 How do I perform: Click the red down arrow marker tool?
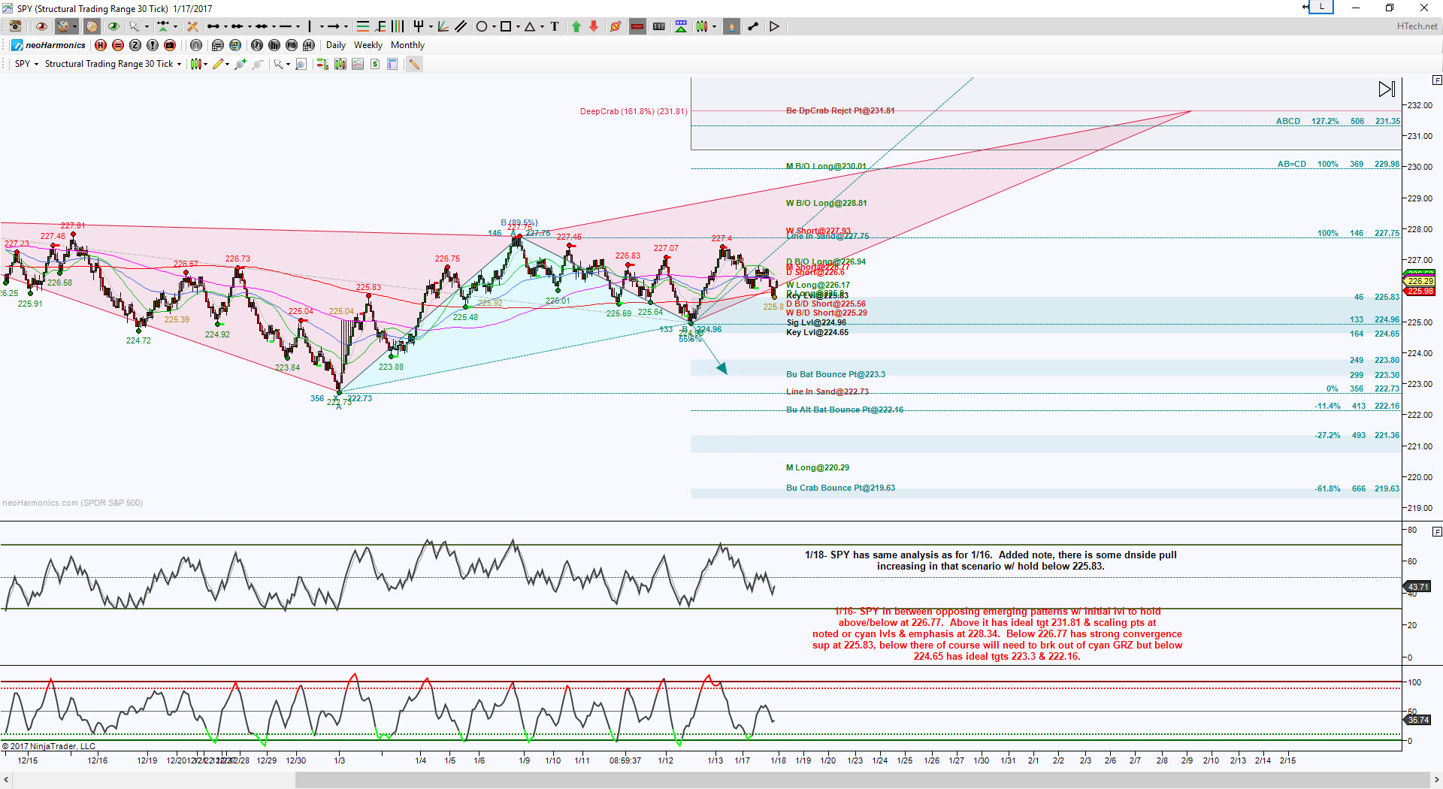pyautogui.click(x=594, y=26)
